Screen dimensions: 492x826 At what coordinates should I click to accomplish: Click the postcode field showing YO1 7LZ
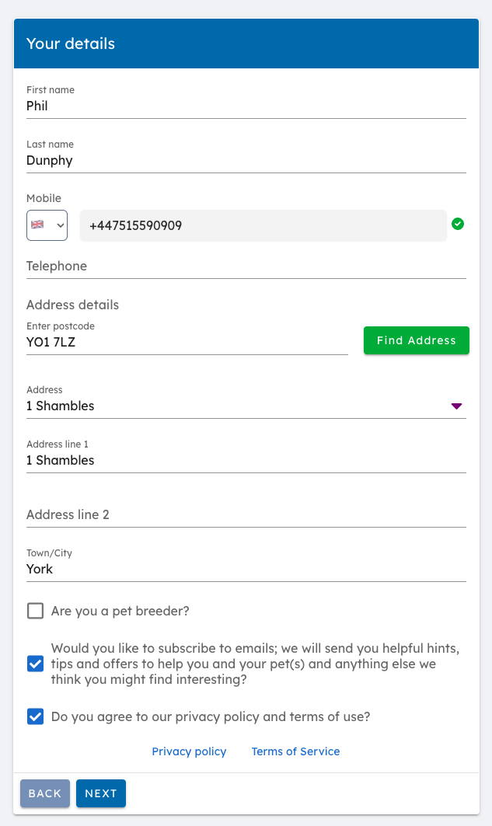click(x=187, y=342)
